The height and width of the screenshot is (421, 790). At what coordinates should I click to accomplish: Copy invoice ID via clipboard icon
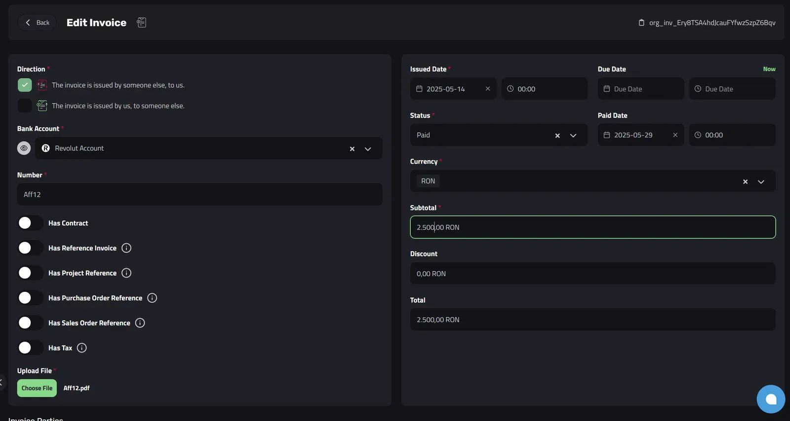click(641, 23)
